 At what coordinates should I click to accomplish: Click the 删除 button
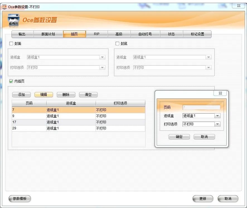tap(66, 95)
